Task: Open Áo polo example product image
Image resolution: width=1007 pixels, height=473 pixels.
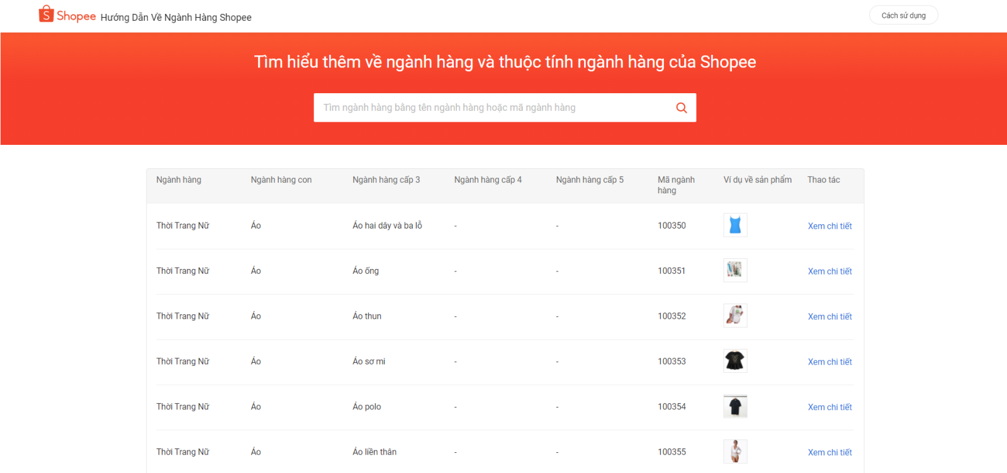Action: (735, 407)
